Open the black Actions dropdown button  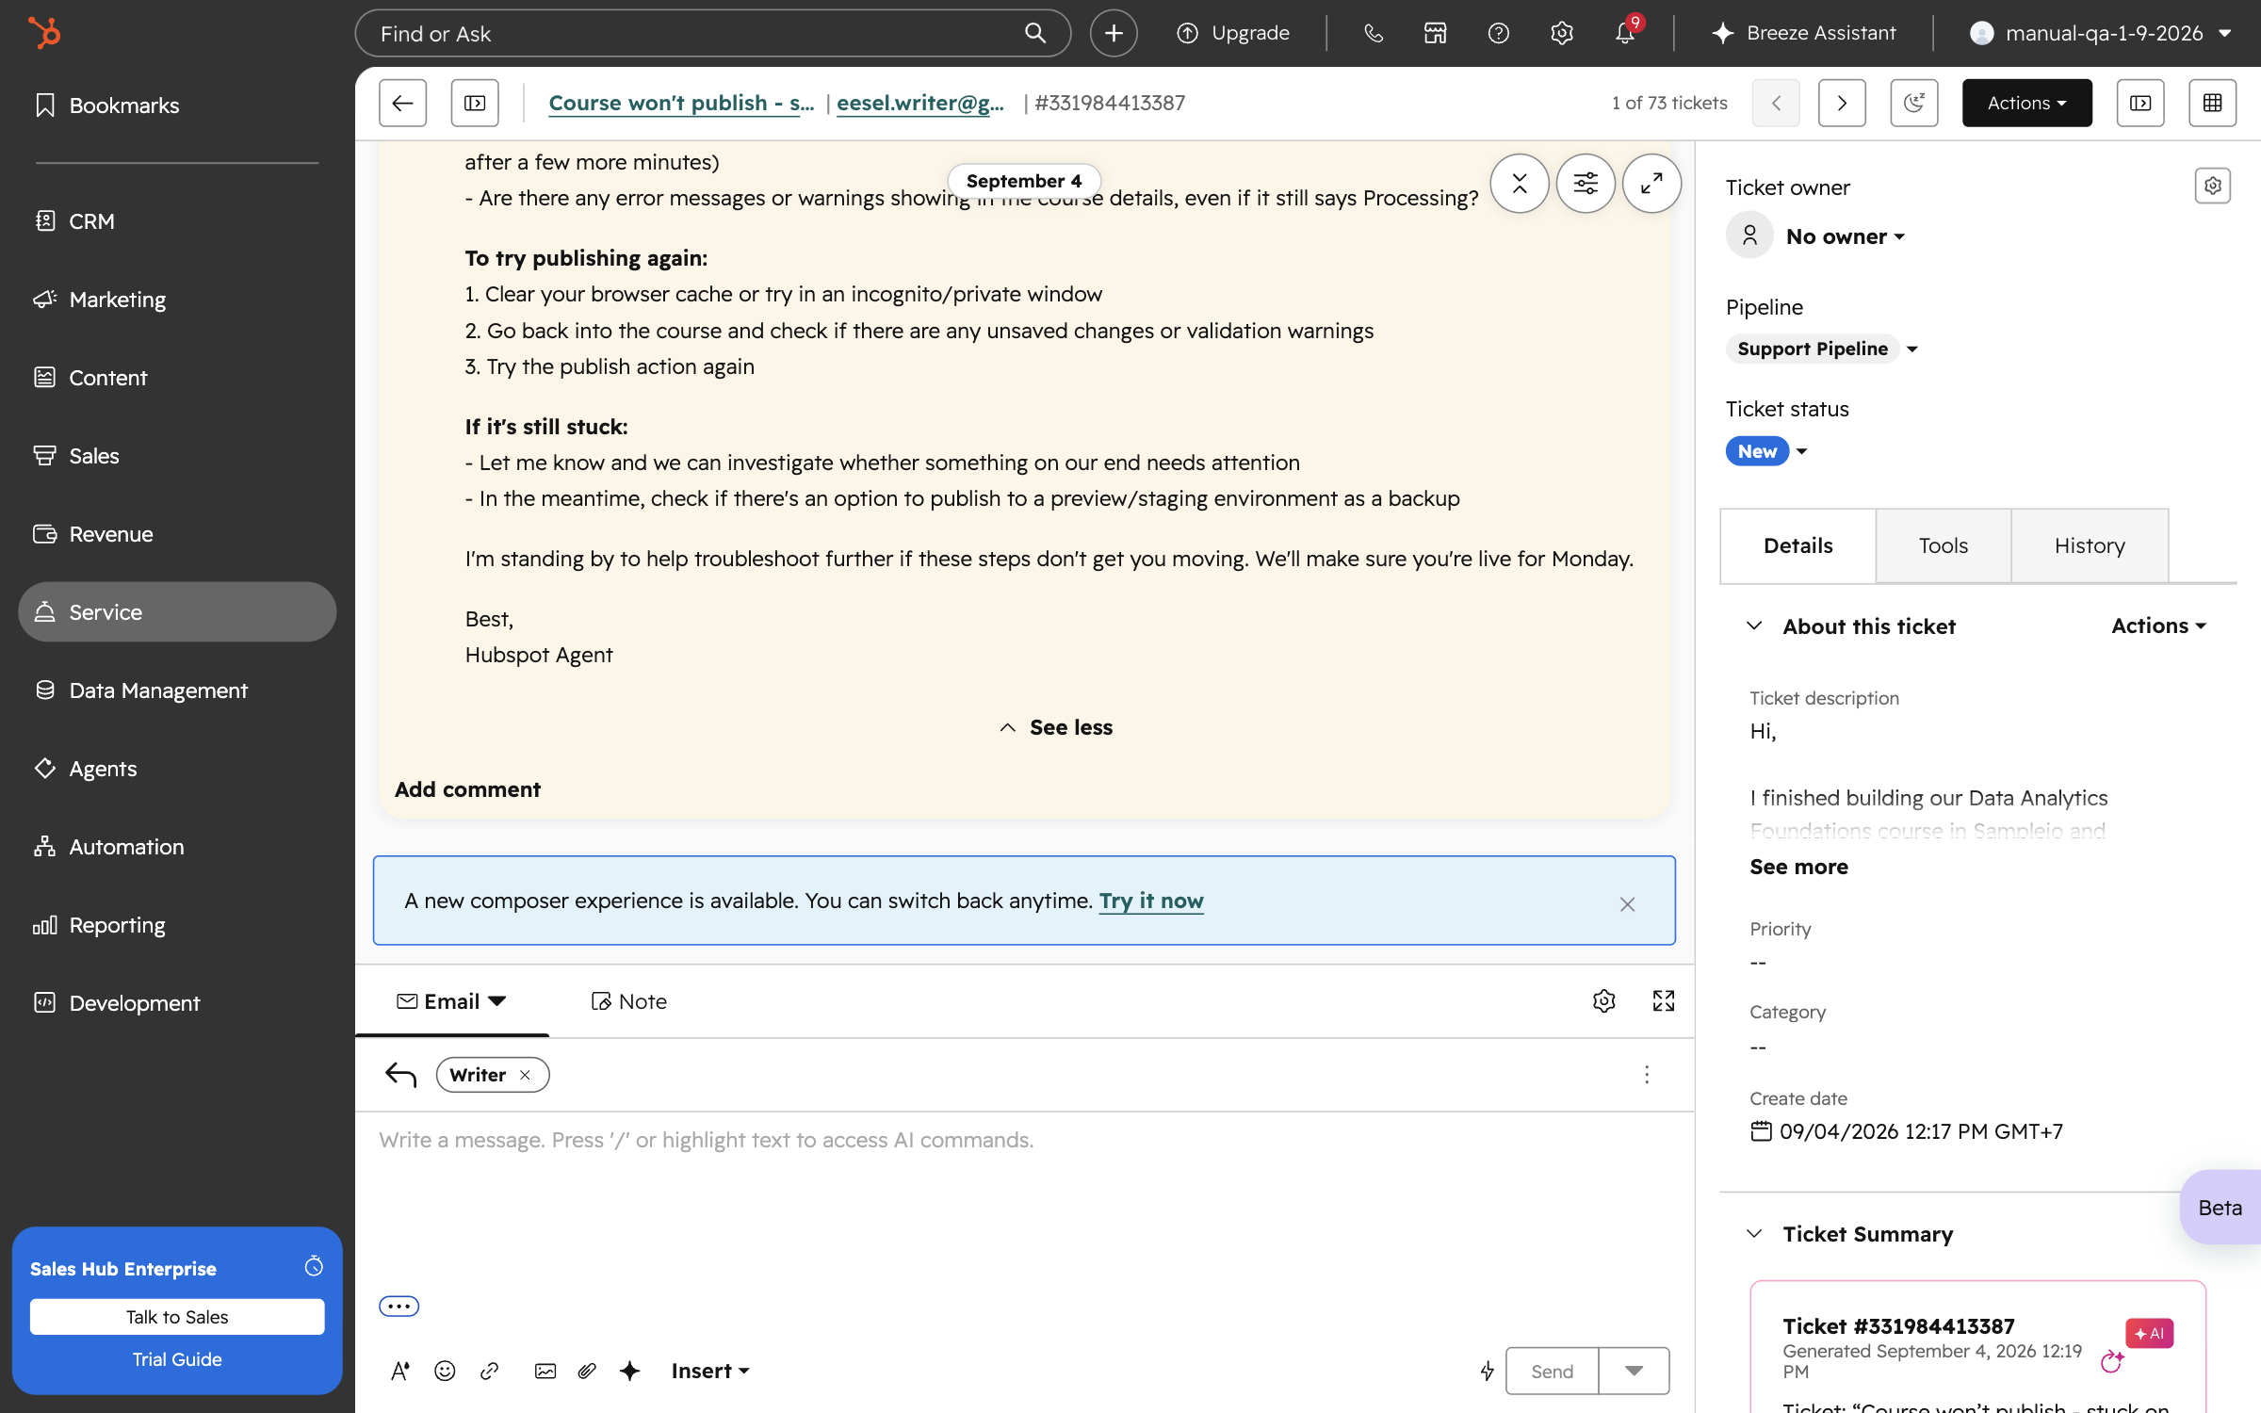(x=2026, y=103)
